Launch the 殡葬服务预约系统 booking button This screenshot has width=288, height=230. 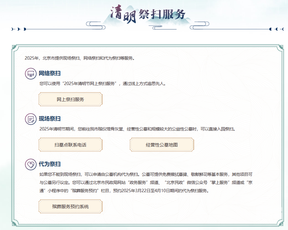pos(70,206)
